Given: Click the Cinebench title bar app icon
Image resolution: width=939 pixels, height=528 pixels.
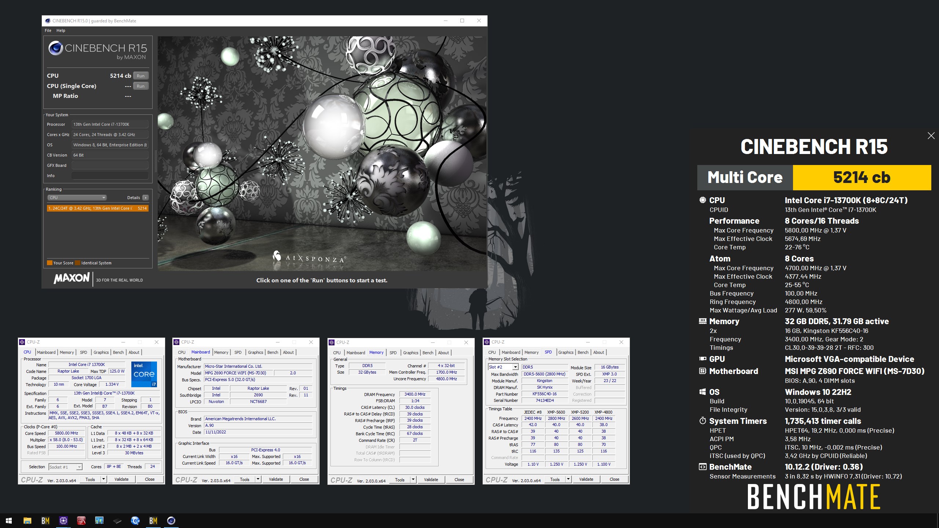Looking at the screenshot, I should pos(48,21).
